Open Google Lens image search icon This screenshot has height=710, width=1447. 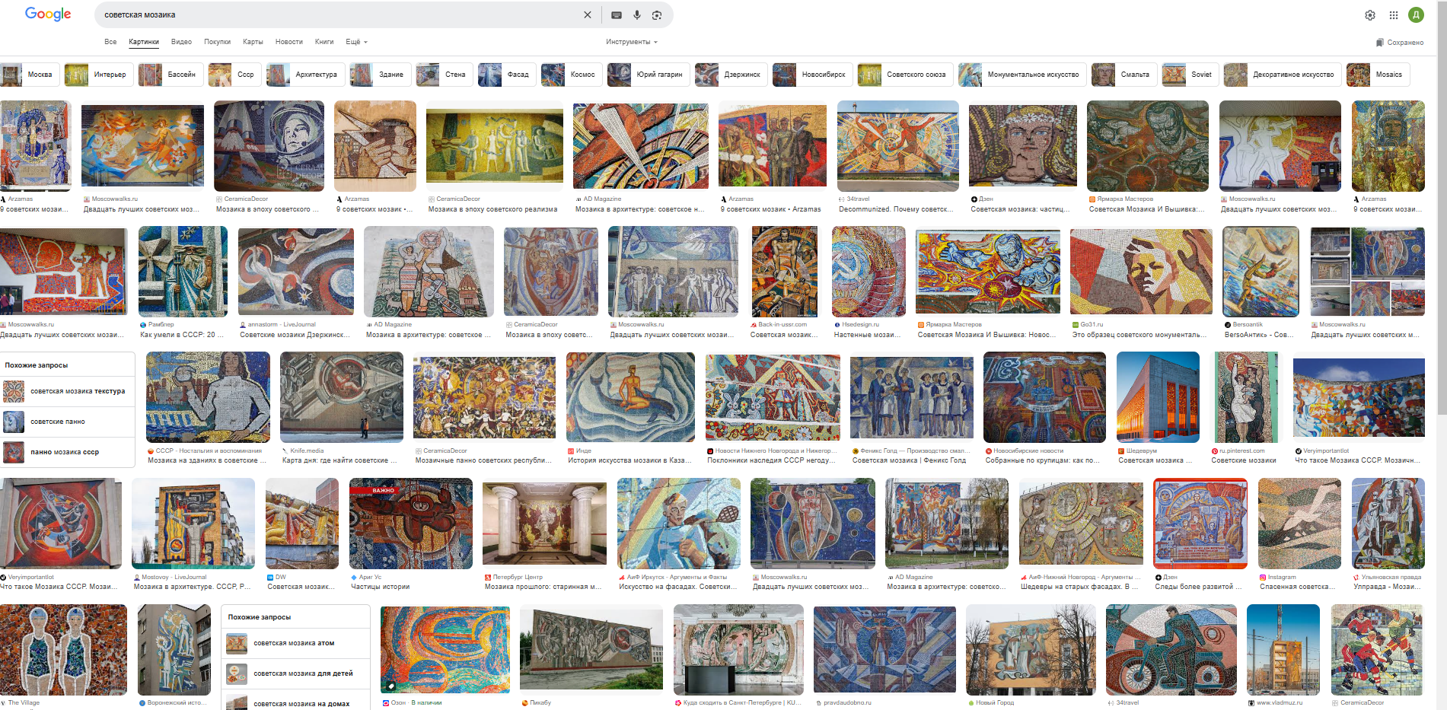657,15
